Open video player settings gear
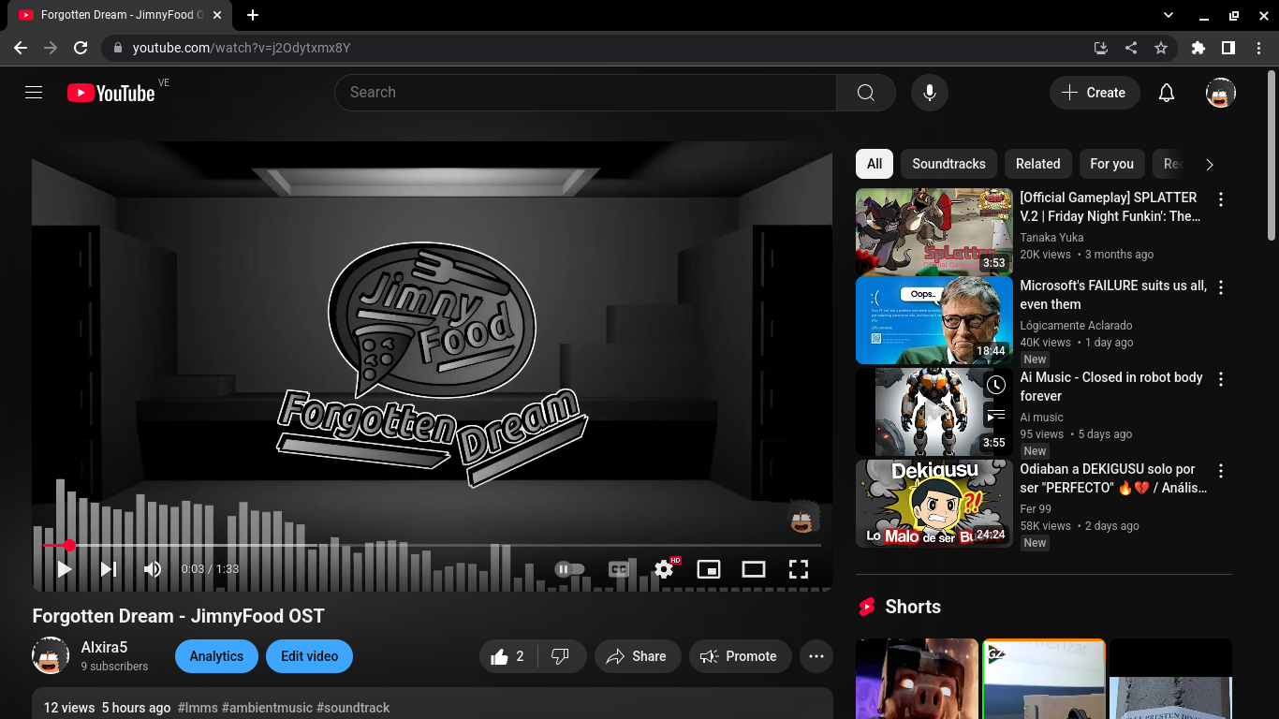This screenshot has height=719, width=1279. pyautogui.click(x=664, y=569)
